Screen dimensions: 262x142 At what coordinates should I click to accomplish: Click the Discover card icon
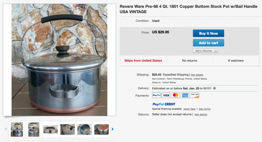(x=195, y=95)
